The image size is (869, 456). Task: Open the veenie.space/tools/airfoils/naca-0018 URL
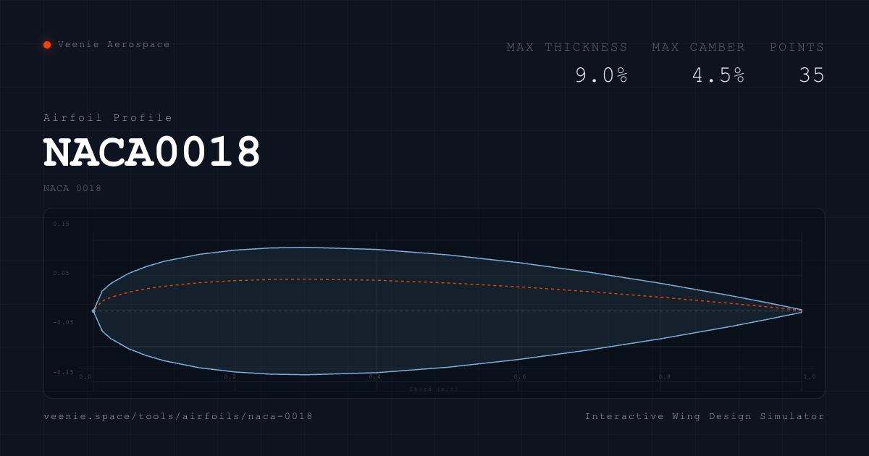(178, 416)
